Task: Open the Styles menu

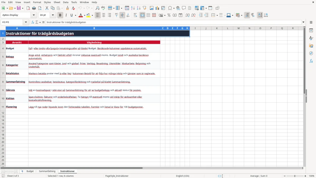Action: pos(47,2)
